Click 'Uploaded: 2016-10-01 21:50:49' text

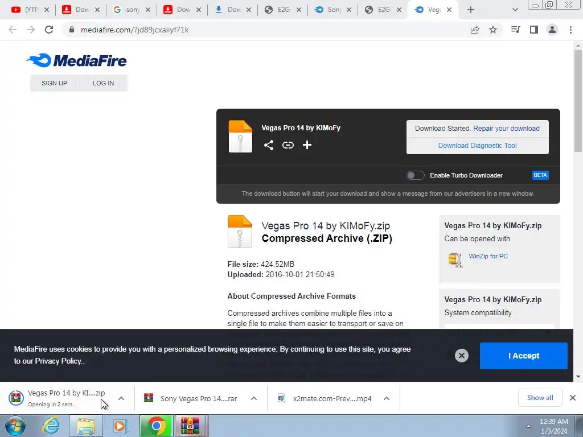(x=281, y=275)
